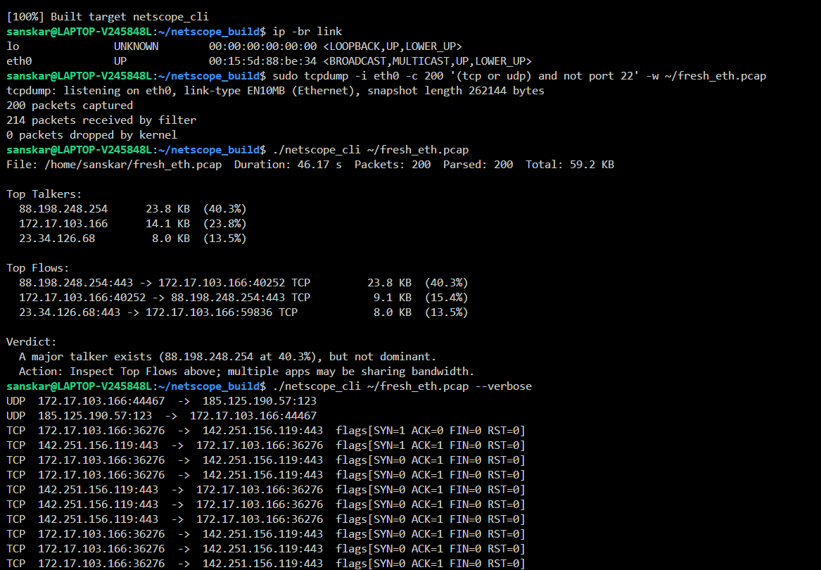The width and height of the screenshot is (821, 570).
Task: Click "0 packets dropped by kernel" line
Action: coord(91,135)
